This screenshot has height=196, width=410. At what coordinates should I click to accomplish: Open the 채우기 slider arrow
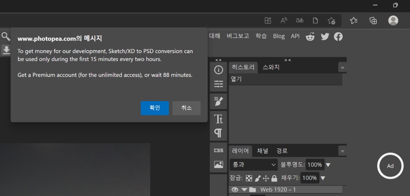(323, 178)
